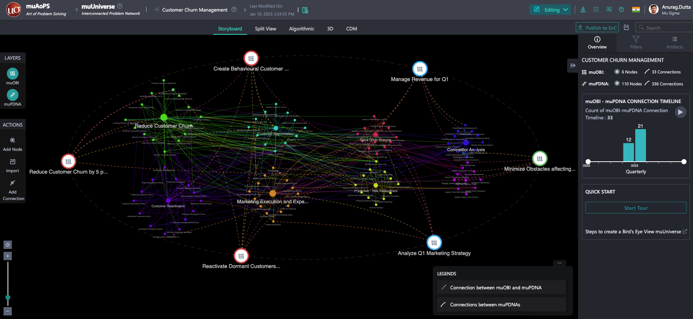Select Create Behavioural Customer muOBI node

(x=251, y=58)
